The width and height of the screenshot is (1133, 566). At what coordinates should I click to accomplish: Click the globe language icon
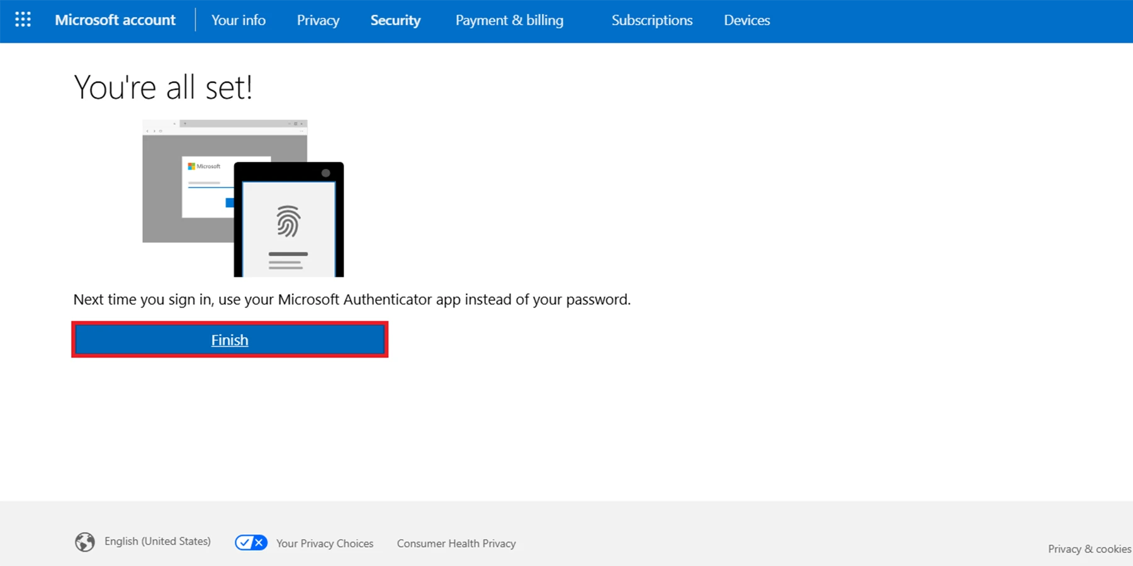[85, 542]
